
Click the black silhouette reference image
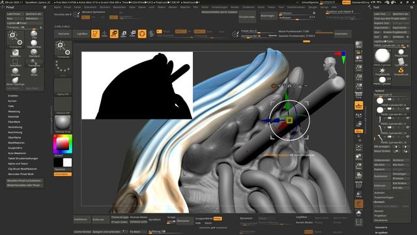[x=137, y=86]
